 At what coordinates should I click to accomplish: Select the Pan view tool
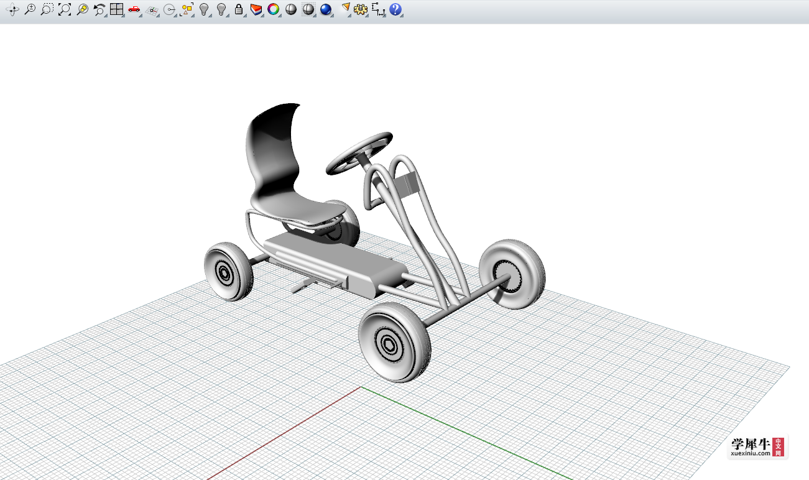click(x=12, y=9)
